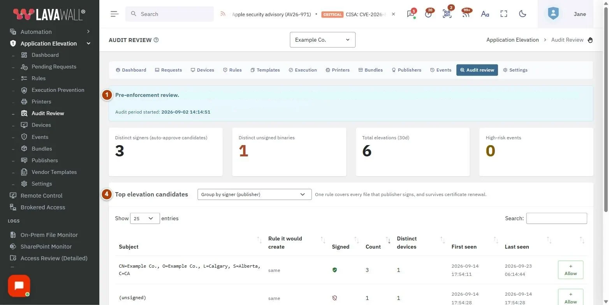Open Settings in the sidebar
Screen dimensions: 609x305
(42, 184)
